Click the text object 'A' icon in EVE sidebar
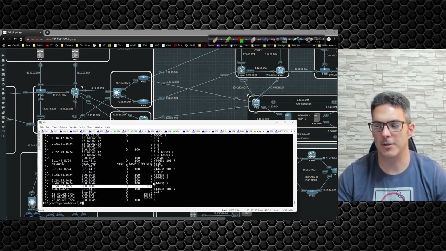The image size is (446, 251). pos(3,75)
